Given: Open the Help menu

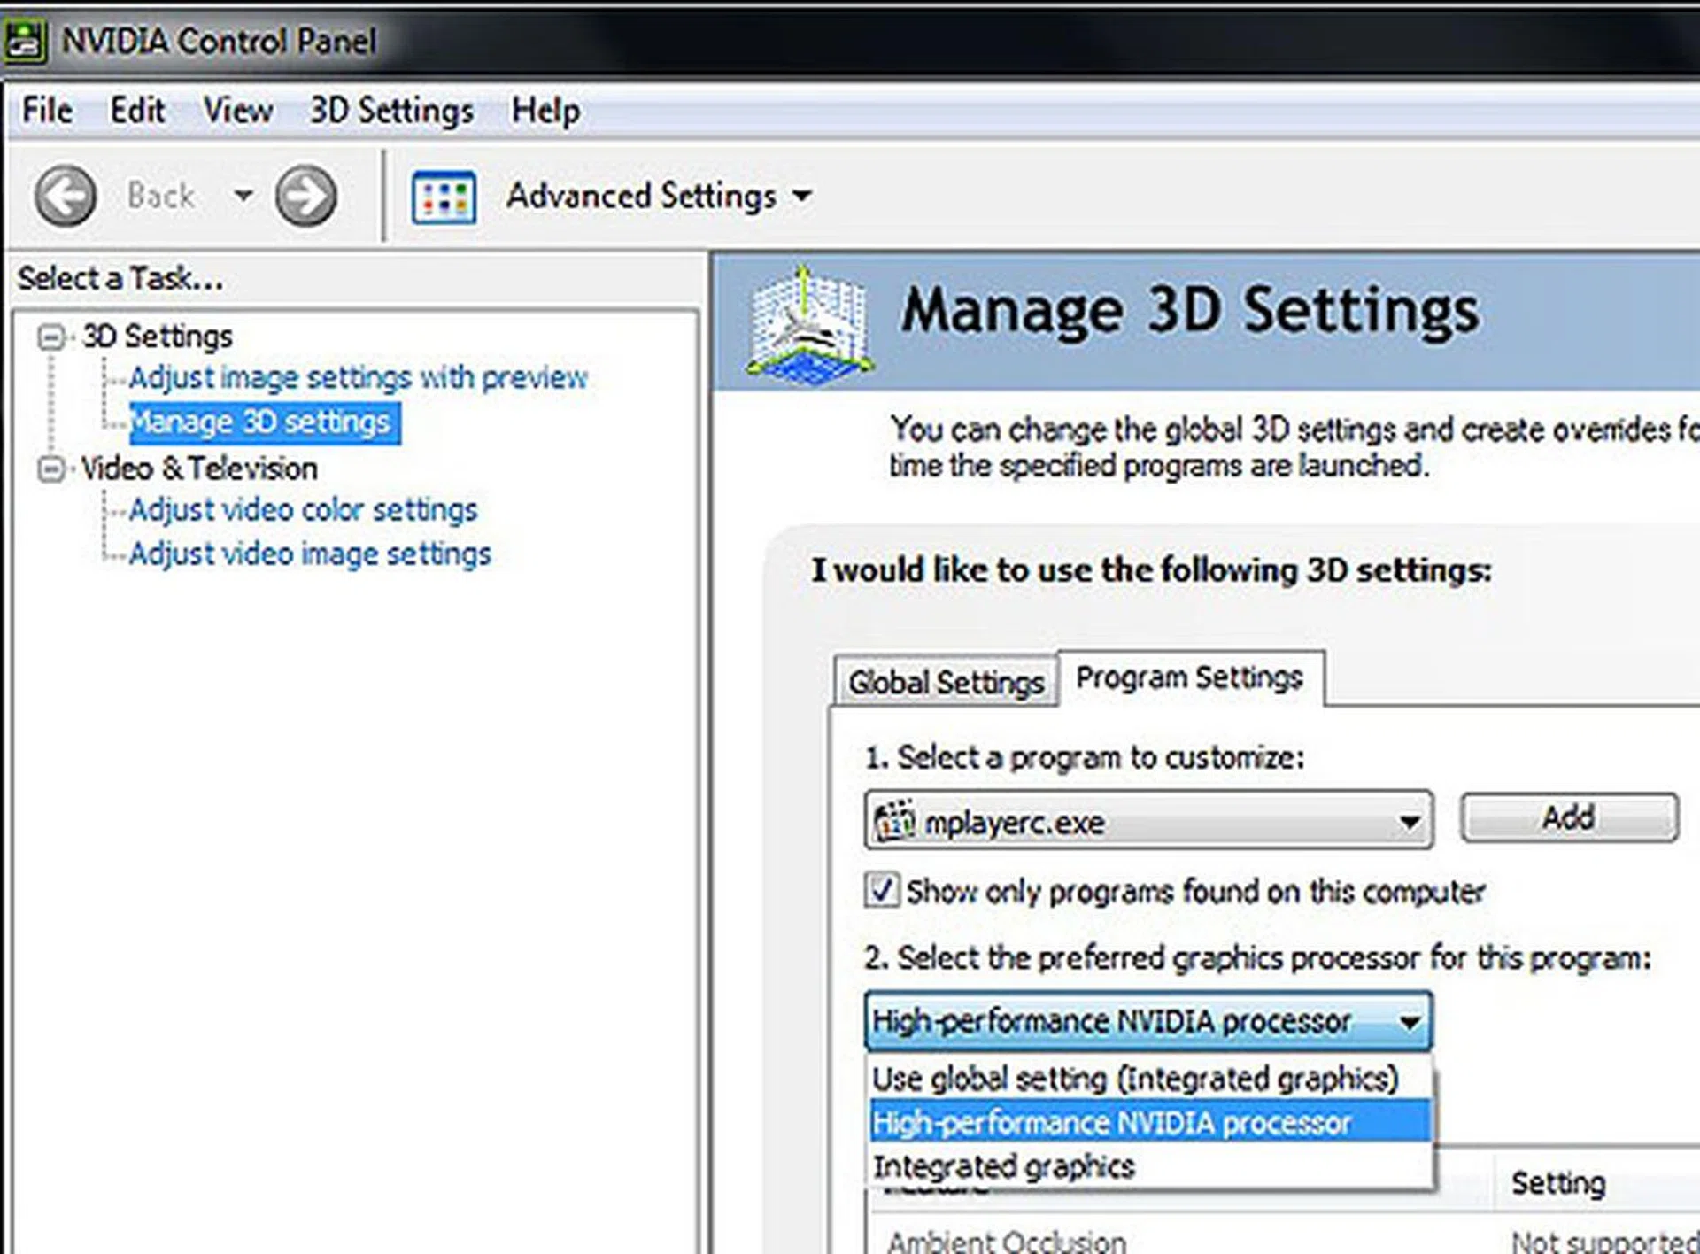Looking at the screenshot, I should pos(545,112).
